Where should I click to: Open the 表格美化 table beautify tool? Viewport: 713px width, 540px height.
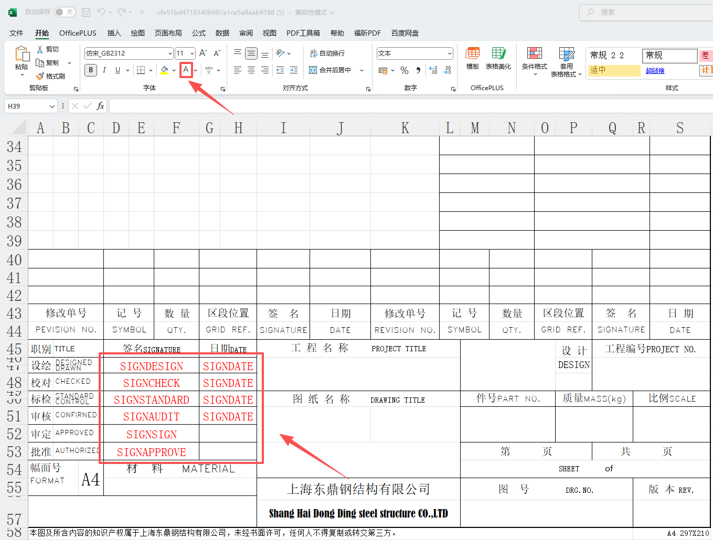click(x=498, y=58)
